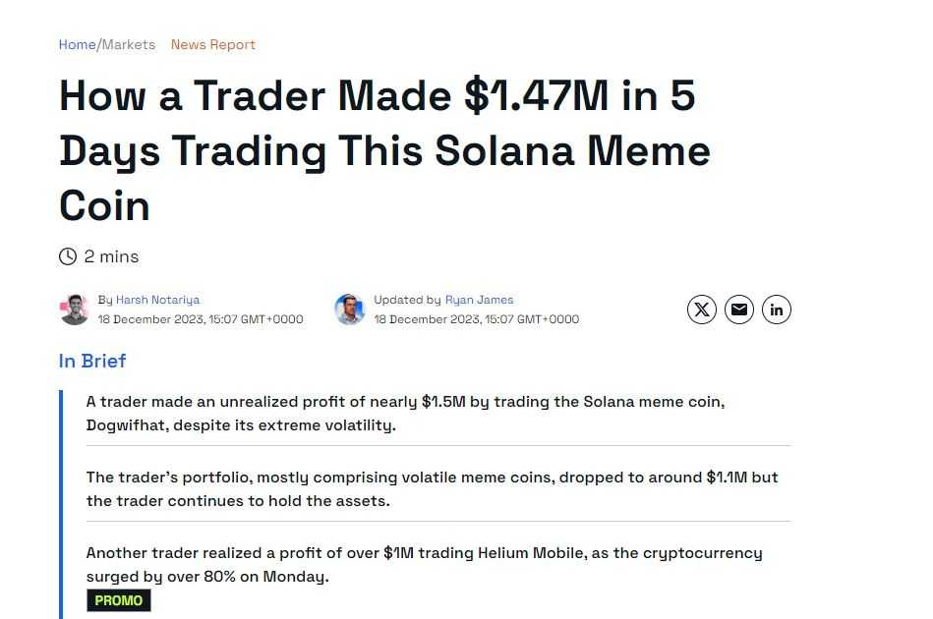Click the In Brief section heading
Screen dimensions: 933x619
[x=92, y=361]
